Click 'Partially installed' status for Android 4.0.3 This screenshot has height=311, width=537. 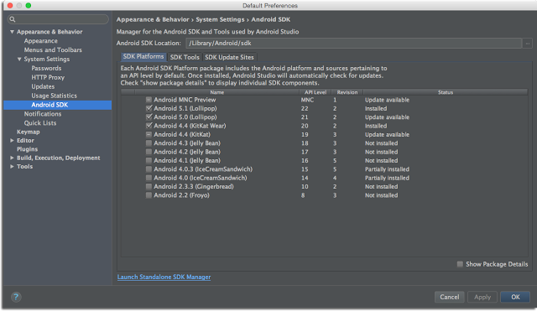pos(387,169)
